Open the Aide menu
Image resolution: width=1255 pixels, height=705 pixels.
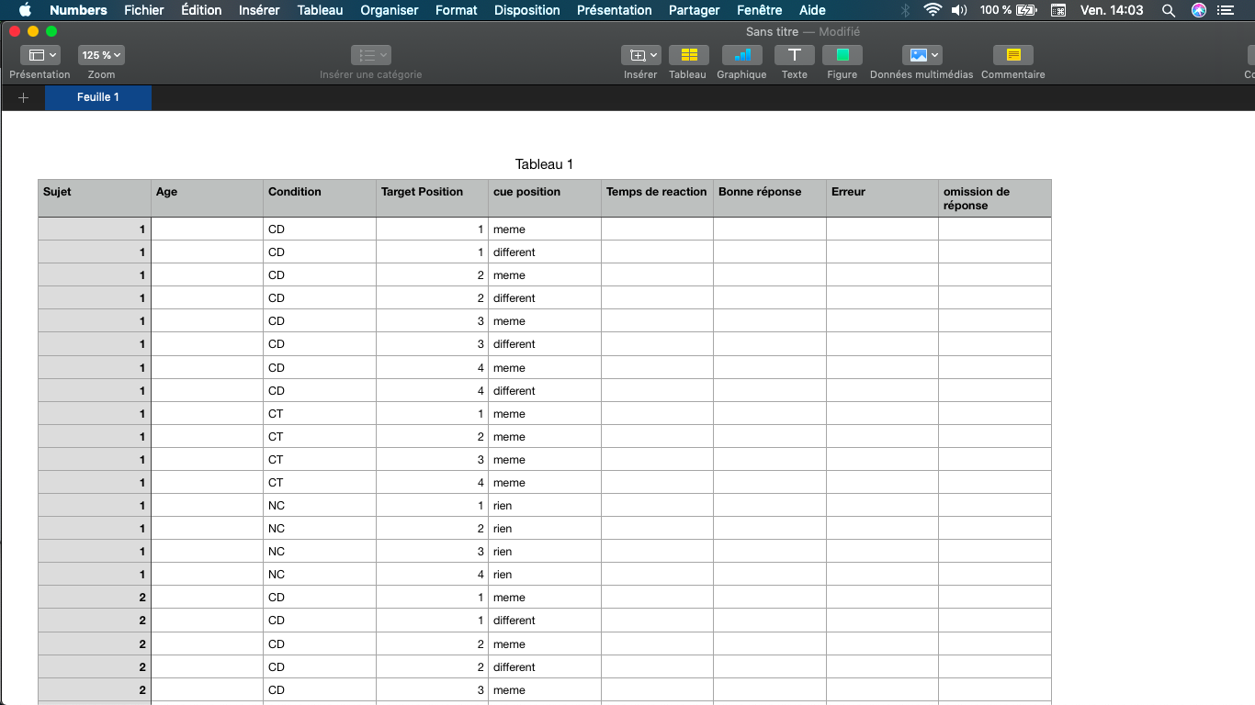[813, 10]
